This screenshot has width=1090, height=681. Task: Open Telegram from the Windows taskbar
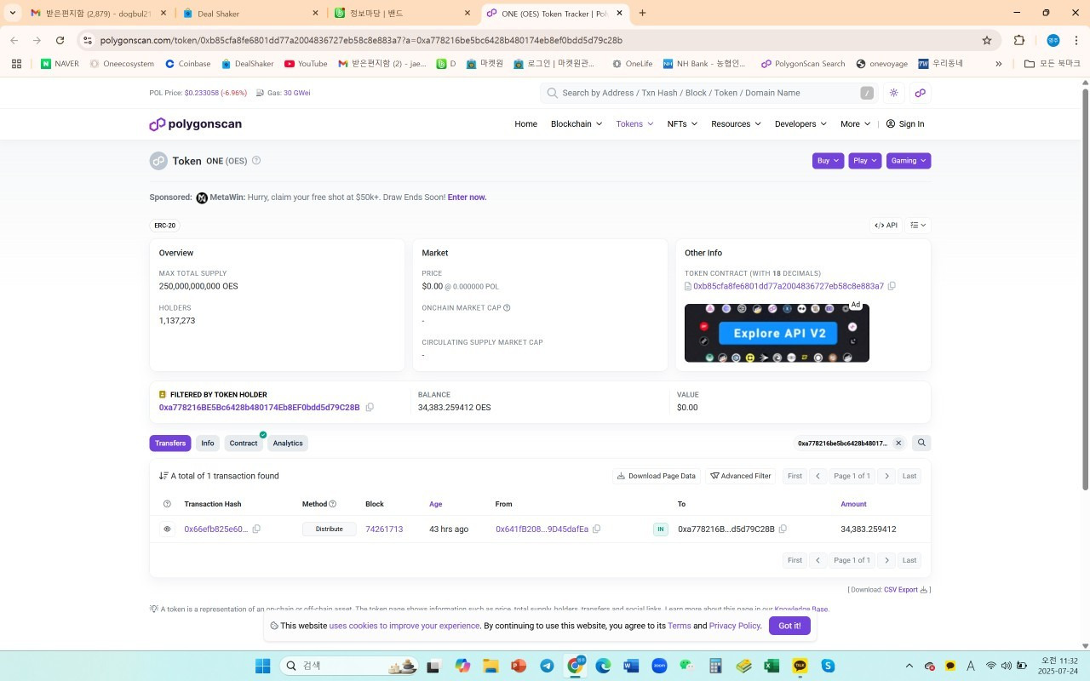point(547,666)
